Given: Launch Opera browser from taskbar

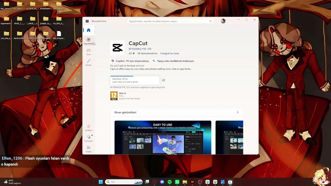Looking at the screenshot, I should click(x=155, y=182).
